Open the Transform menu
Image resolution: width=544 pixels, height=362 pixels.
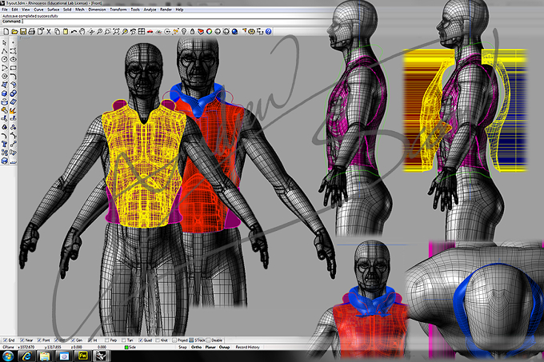(x=118, y=10)
